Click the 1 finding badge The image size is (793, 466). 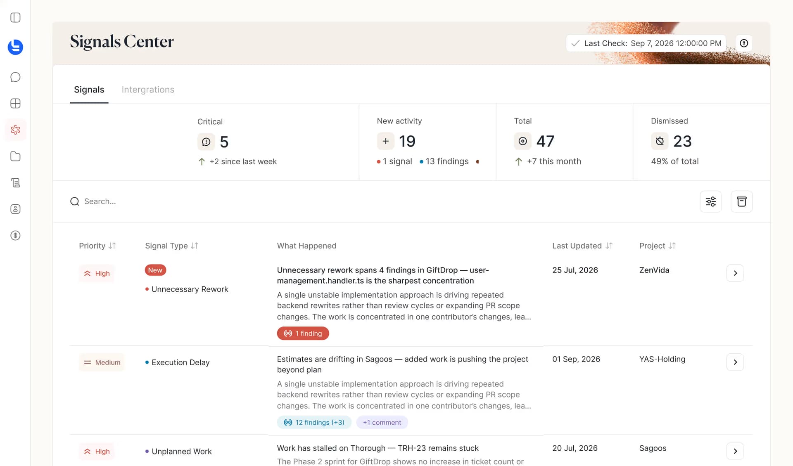click(x=303, y=334)
